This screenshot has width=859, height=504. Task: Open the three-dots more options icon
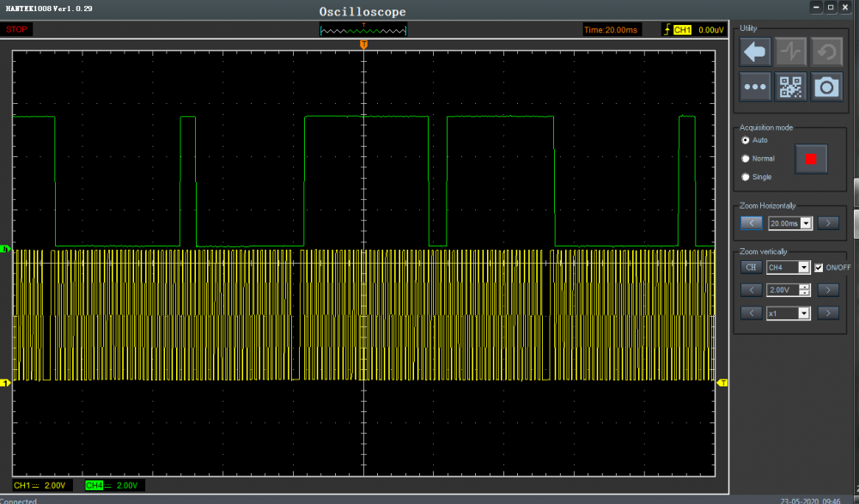[x=755, y=87]
